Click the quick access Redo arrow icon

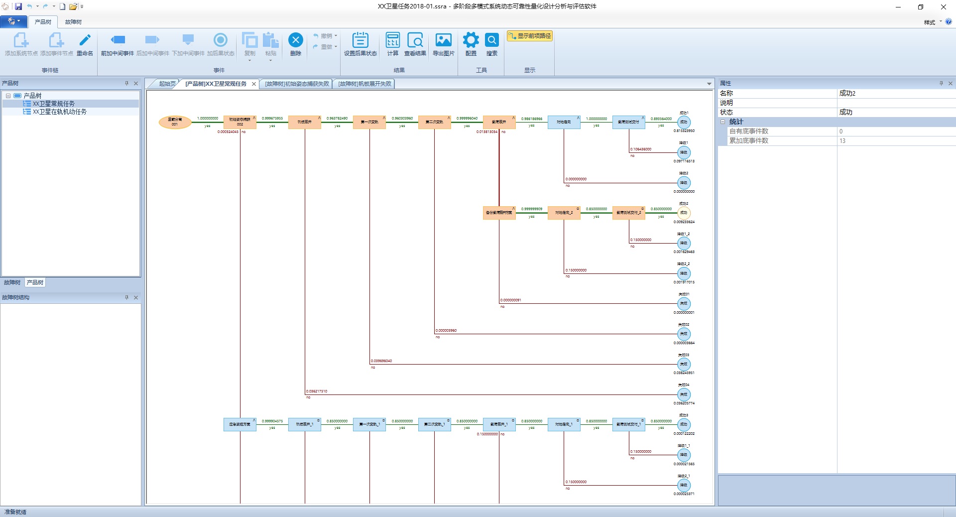45,6
